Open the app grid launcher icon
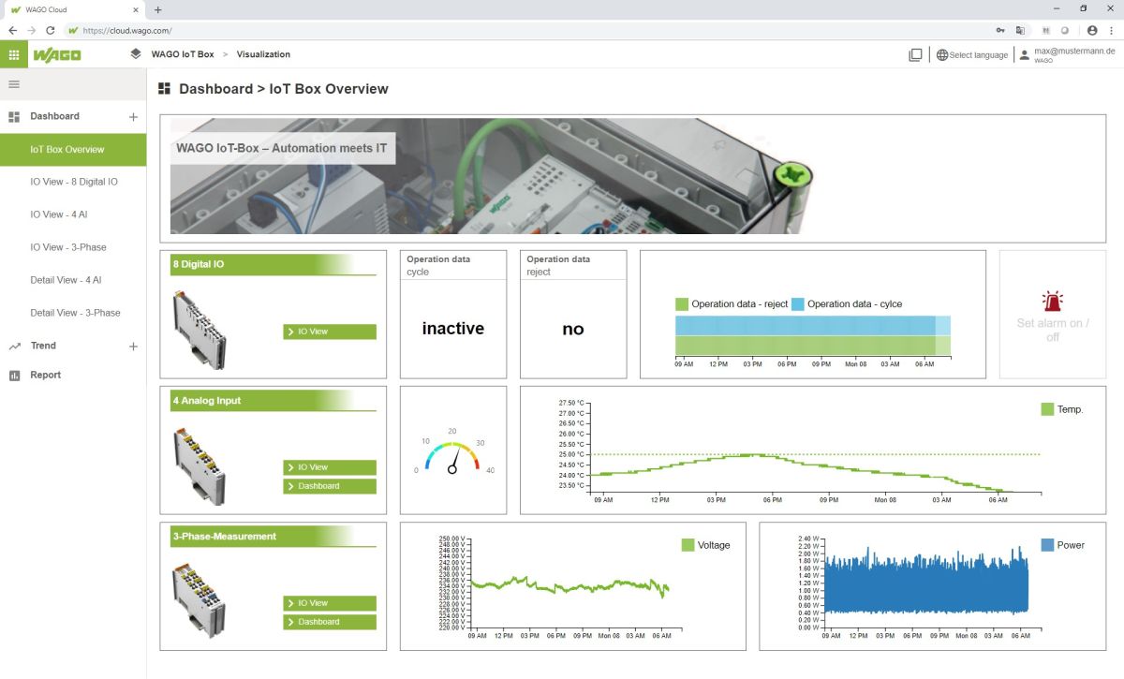The height and width of the screenshot is (679, 1124). click(x=14, y=54)
